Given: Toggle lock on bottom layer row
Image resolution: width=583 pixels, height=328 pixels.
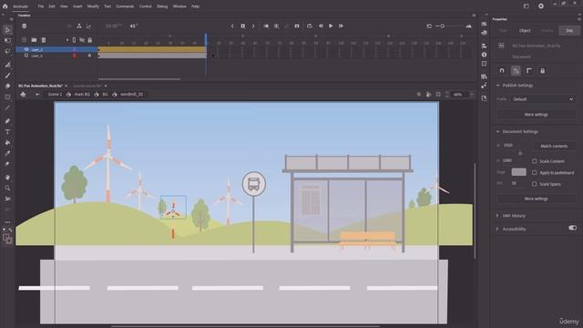Looking at the screenshot, I should pos(89,56).
